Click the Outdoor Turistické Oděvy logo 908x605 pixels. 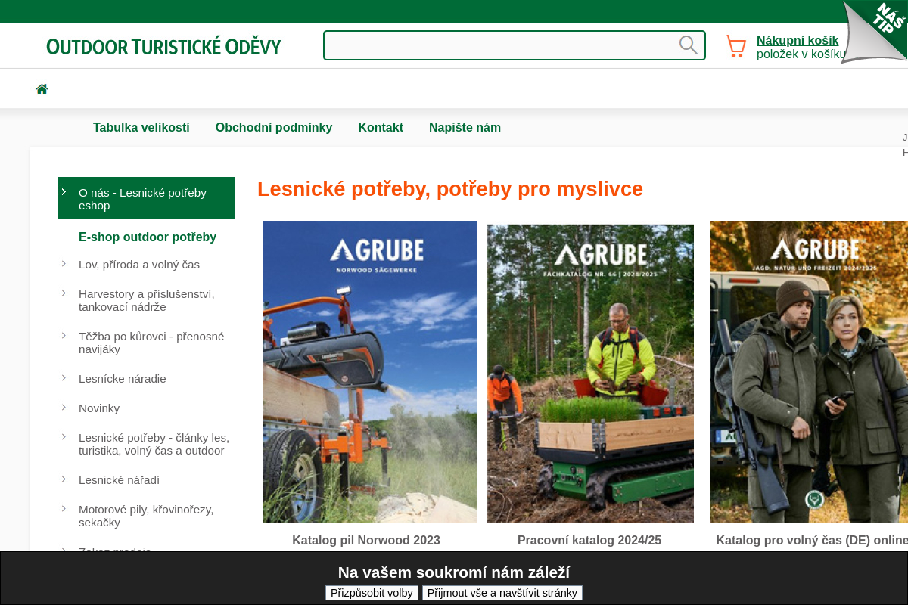pyautogui.click(x=163, y=45)
